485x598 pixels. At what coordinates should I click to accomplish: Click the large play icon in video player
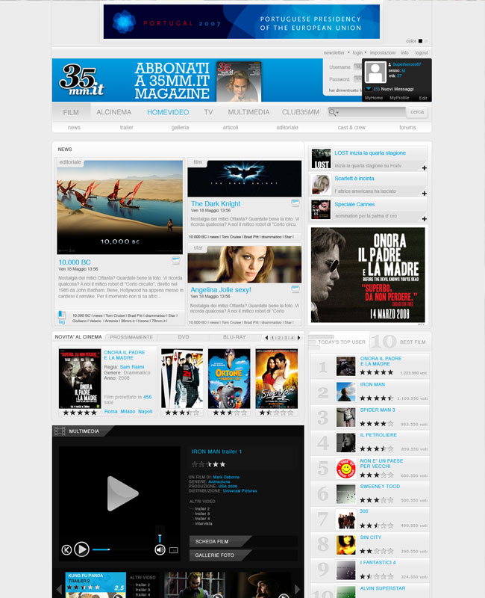click(122, 493)
